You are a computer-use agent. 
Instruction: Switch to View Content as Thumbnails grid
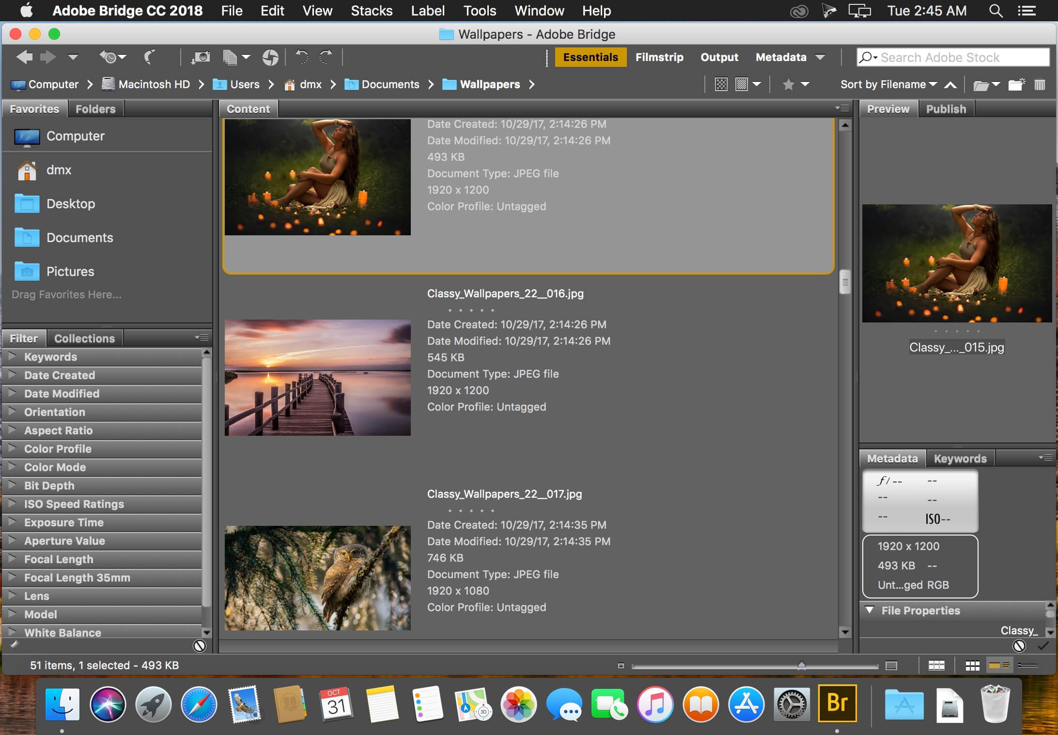972,666
